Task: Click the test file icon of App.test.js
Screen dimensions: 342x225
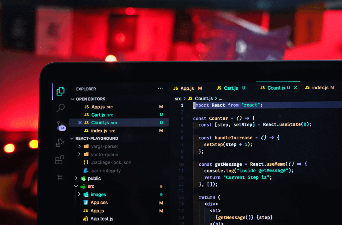Action: pos(86,219)
